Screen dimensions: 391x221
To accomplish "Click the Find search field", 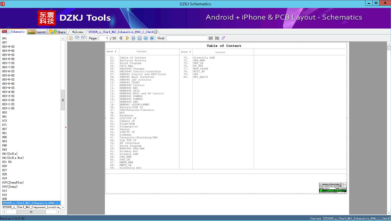I will pos(186,38).
